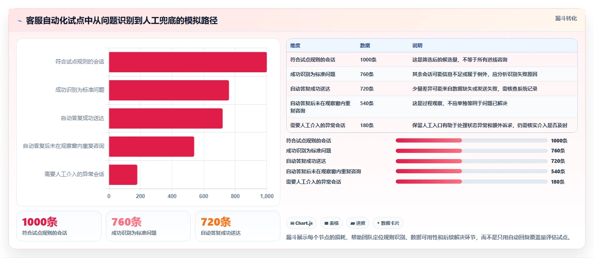Screen dimensions: 594x258
Task: Click the note 这是筛选后的候选量，不等于所有进线咨询
Action: (x=460, y=60)
